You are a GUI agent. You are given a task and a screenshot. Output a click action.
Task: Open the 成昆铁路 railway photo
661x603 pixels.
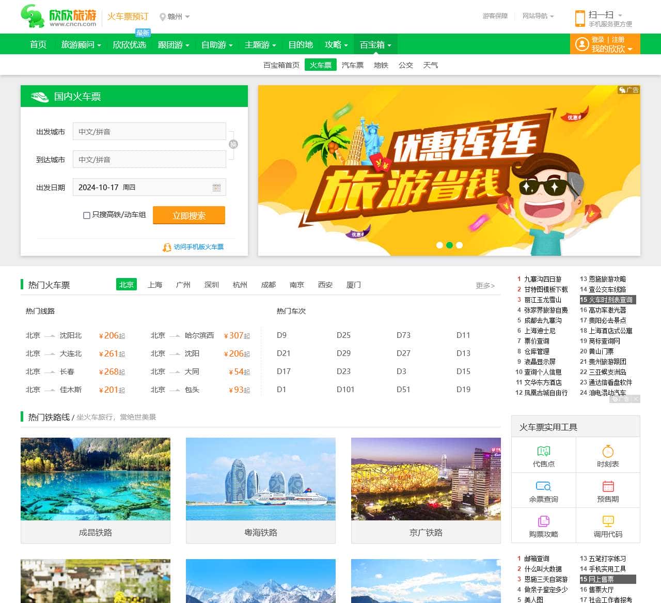(x=96, y=479)
